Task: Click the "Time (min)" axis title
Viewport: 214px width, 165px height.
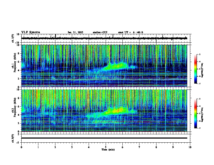Action: (108, 150)
